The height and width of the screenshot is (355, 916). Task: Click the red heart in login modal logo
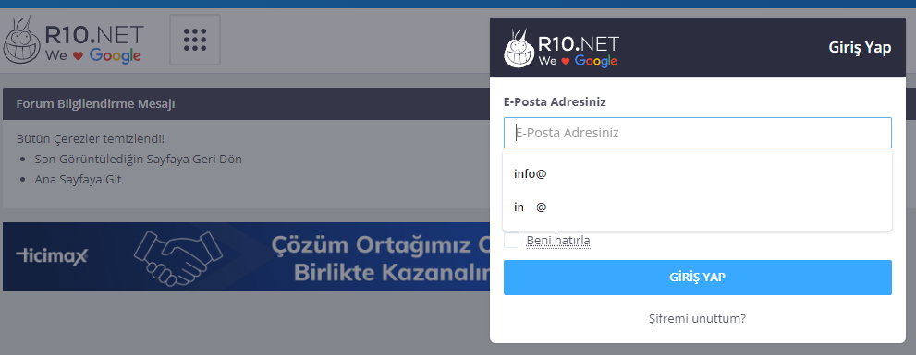[565, 61]
